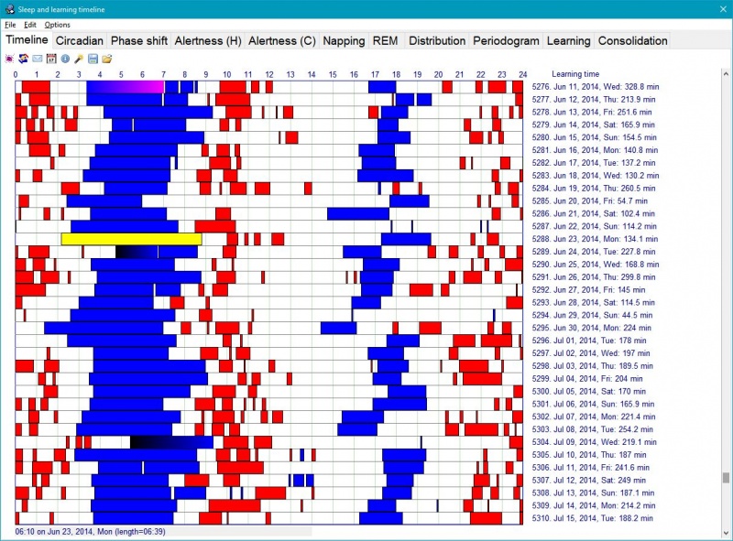Open the calendar toolbar icon
The height and width of the screenshot is (541, 733).
49,58
